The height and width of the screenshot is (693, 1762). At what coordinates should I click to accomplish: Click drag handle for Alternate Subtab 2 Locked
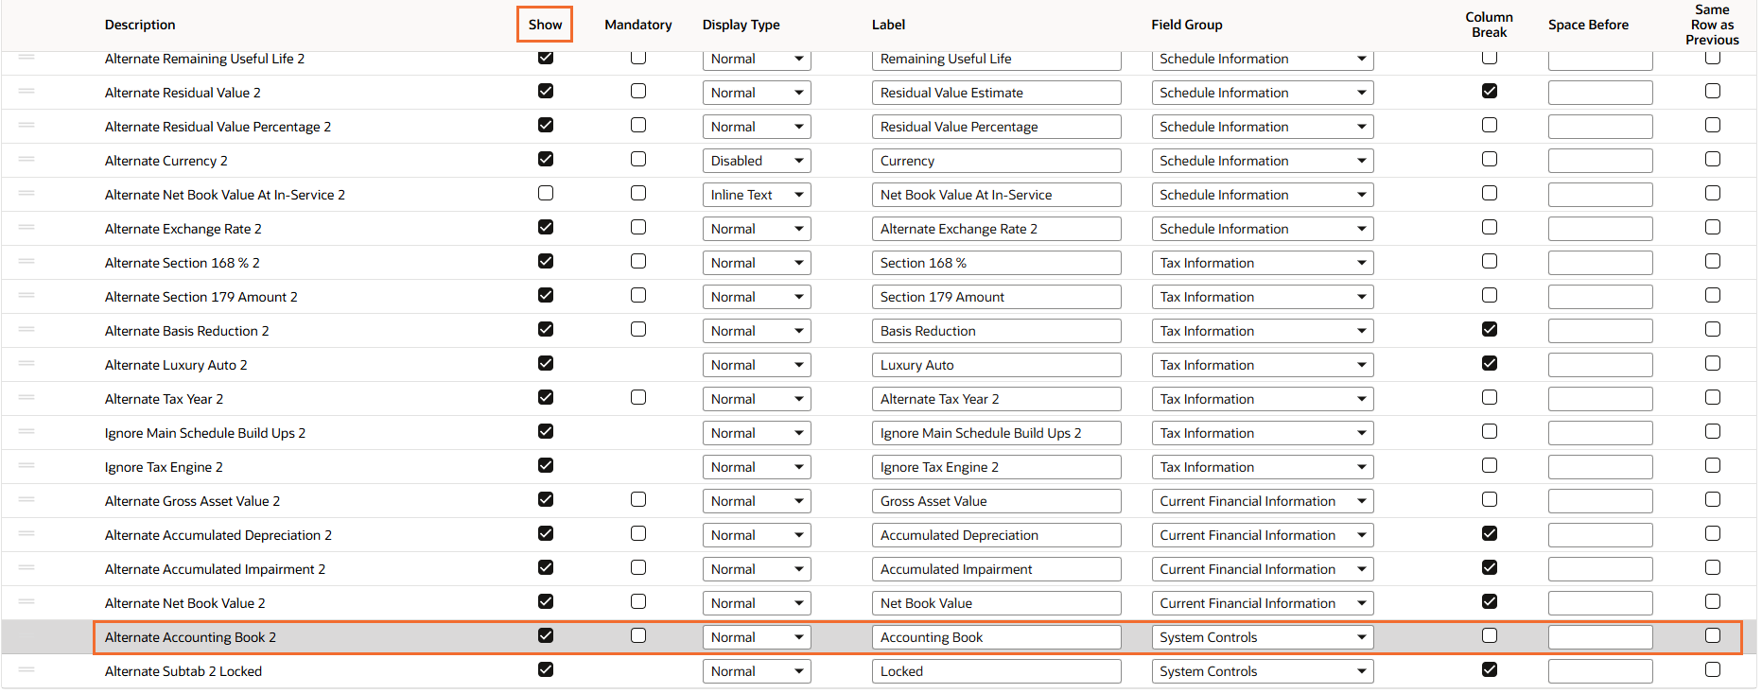tap(26, 670)
